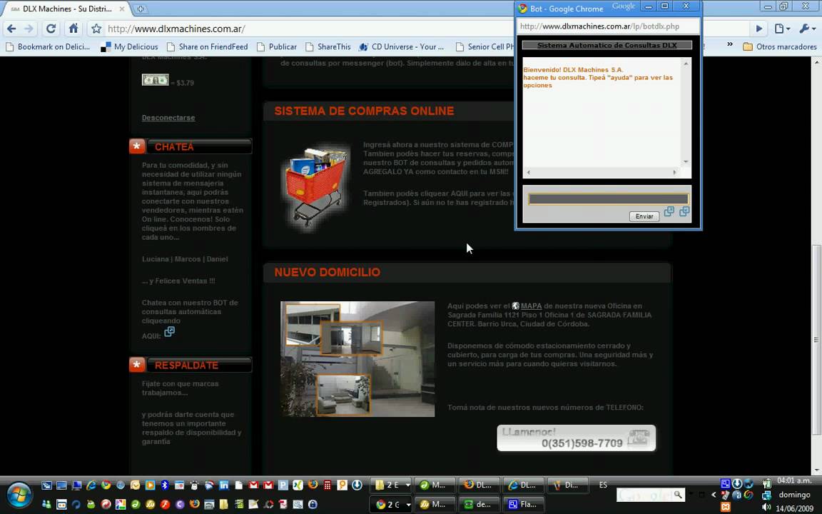The image size is (822, 514).
Task: Chat with seller Luciana
Action: click(155, 259)
